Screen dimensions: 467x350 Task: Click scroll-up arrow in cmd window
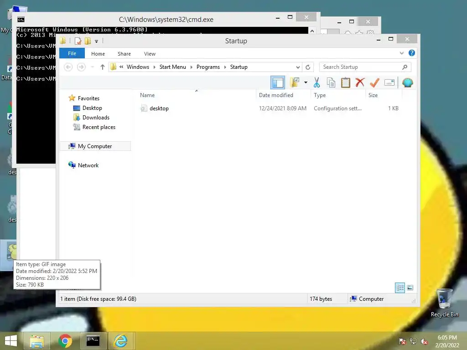pos(312,31)
